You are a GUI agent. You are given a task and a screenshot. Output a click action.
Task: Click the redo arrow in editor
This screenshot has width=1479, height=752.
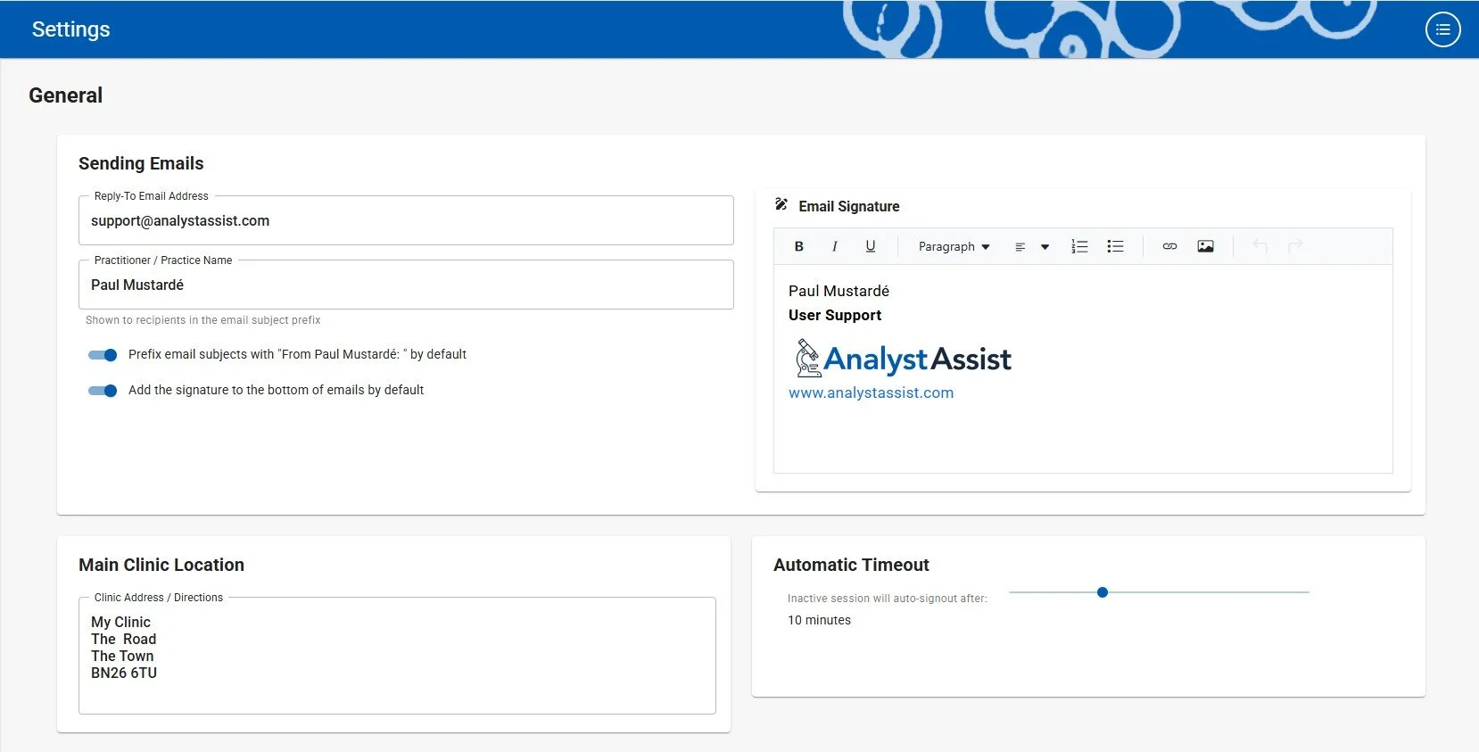point(1295,246)
